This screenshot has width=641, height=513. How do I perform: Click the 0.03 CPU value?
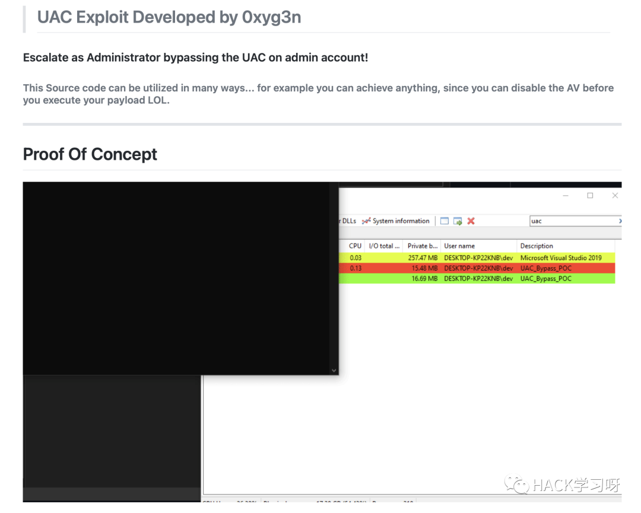pyautogui.click(x=356, y=258)
